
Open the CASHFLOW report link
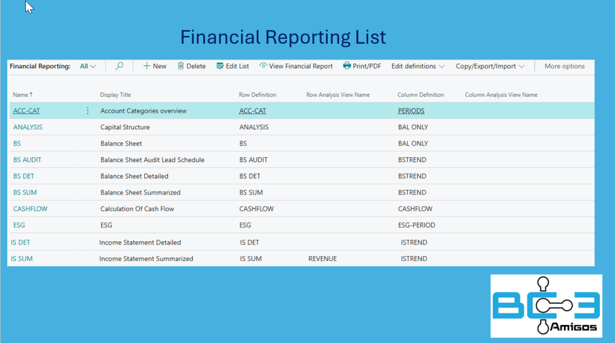pos(30,209)
